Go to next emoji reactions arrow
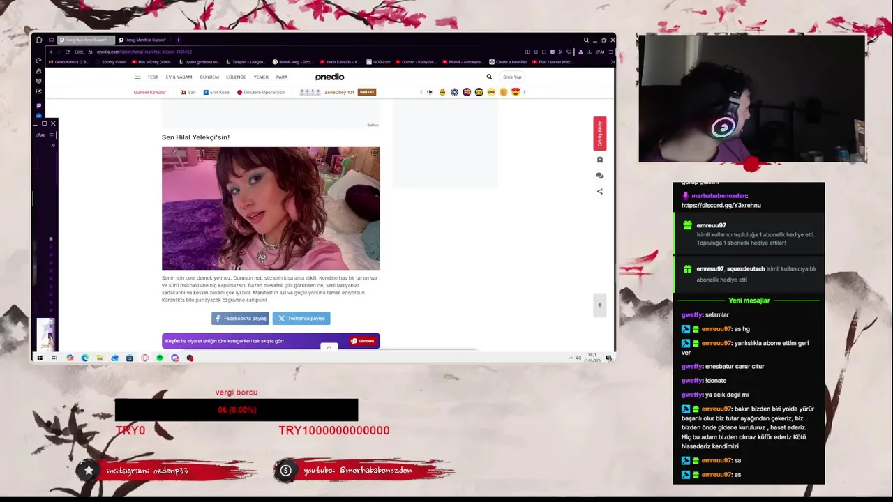Image resolution: width=893 pixels, height=502 pixels. point(524,92)
